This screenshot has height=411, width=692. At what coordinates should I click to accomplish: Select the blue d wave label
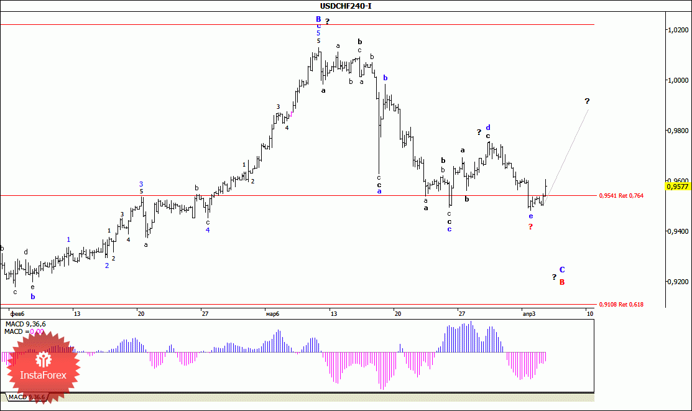[488, 127]
